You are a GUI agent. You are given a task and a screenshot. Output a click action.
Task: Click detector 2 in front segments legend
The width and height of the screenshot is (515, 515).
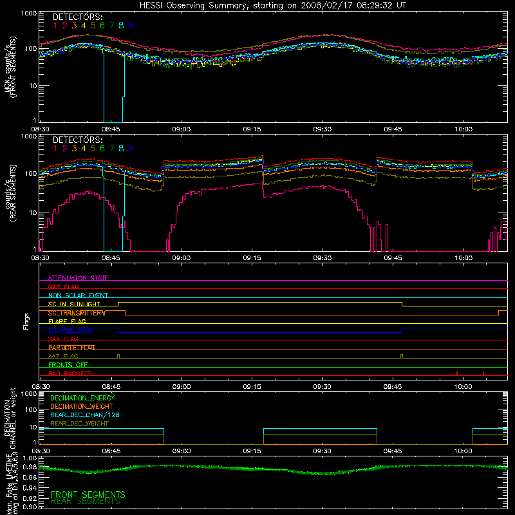click(65, 25)
